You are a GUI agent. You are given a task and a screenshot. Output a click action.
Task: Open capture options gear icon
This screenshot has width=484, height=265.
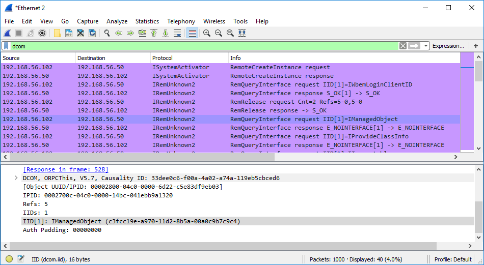pos(42,33)
